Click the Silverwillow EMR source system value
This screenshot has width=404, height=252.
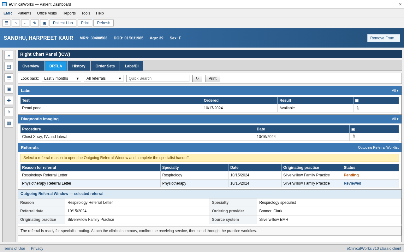[x=329, y=220]
